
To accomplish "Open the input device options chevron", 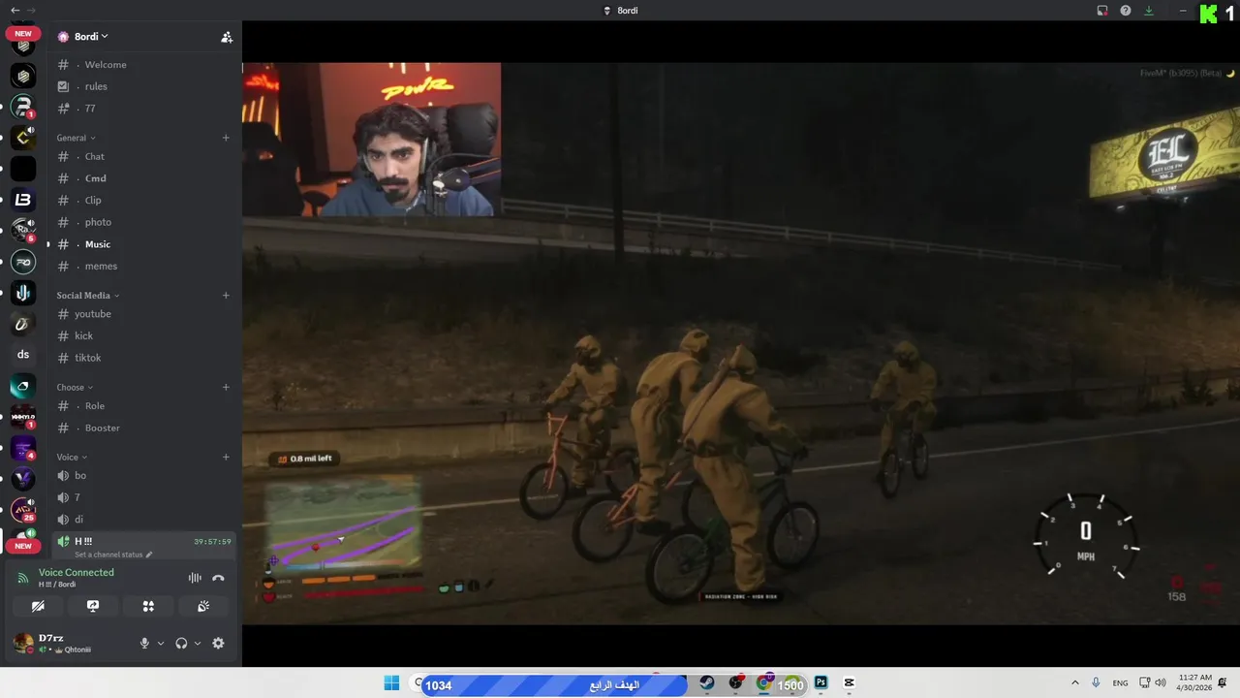I will coord(161,643).
